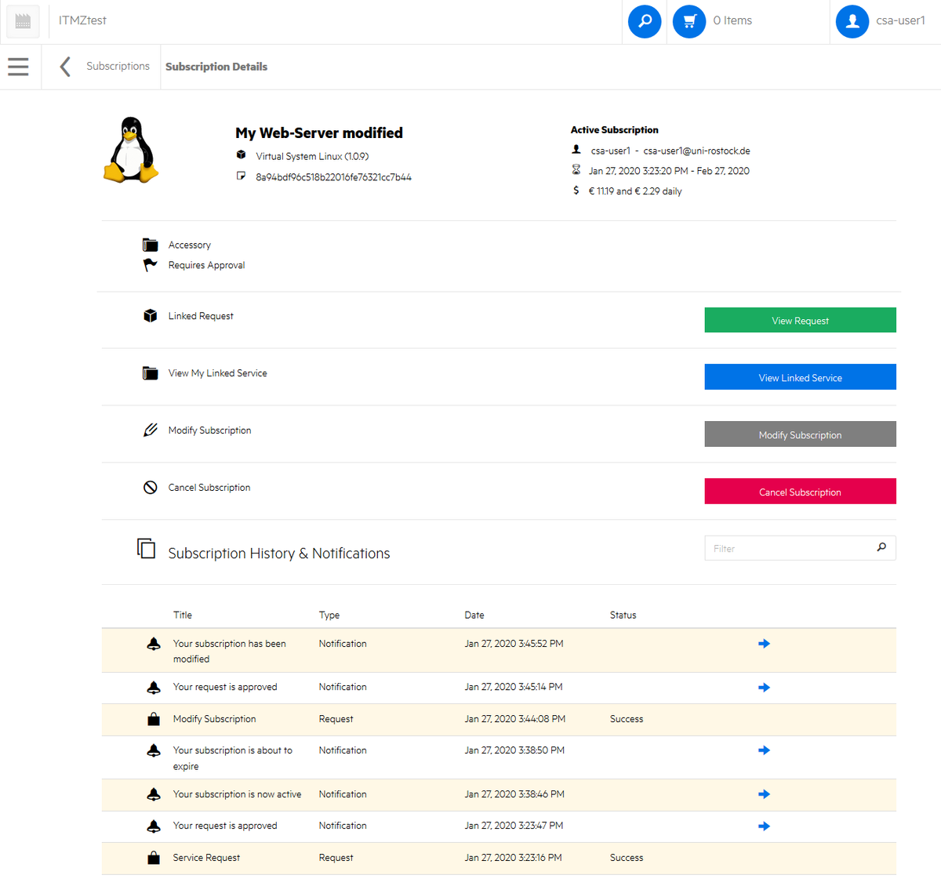This screenshot has height=886, width=941.
Task: Click bell icon for 'subscription is about to expire'
Action: click(154, 750)
